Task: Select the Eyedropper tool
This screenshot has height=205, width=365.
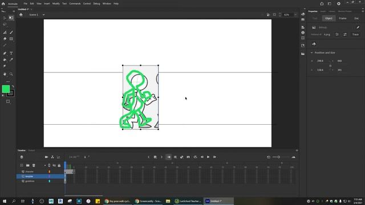Action: [11, 60]
